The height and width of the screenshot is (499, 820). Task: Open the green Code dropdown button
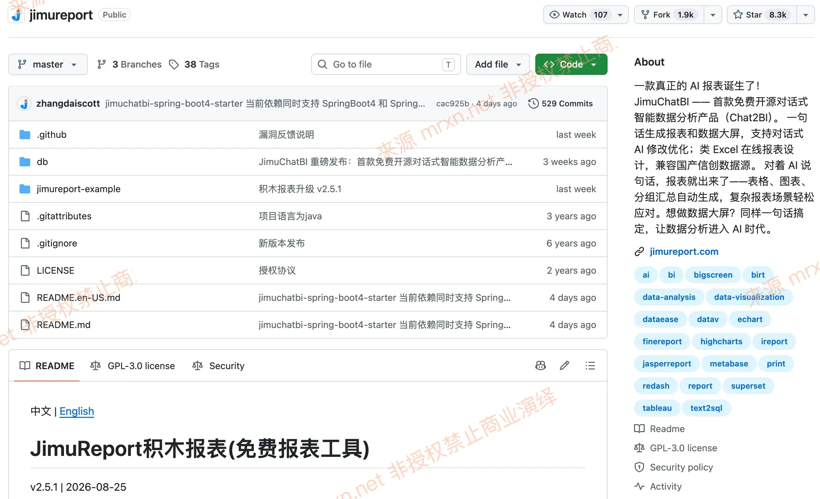click(x=571, y=64)
